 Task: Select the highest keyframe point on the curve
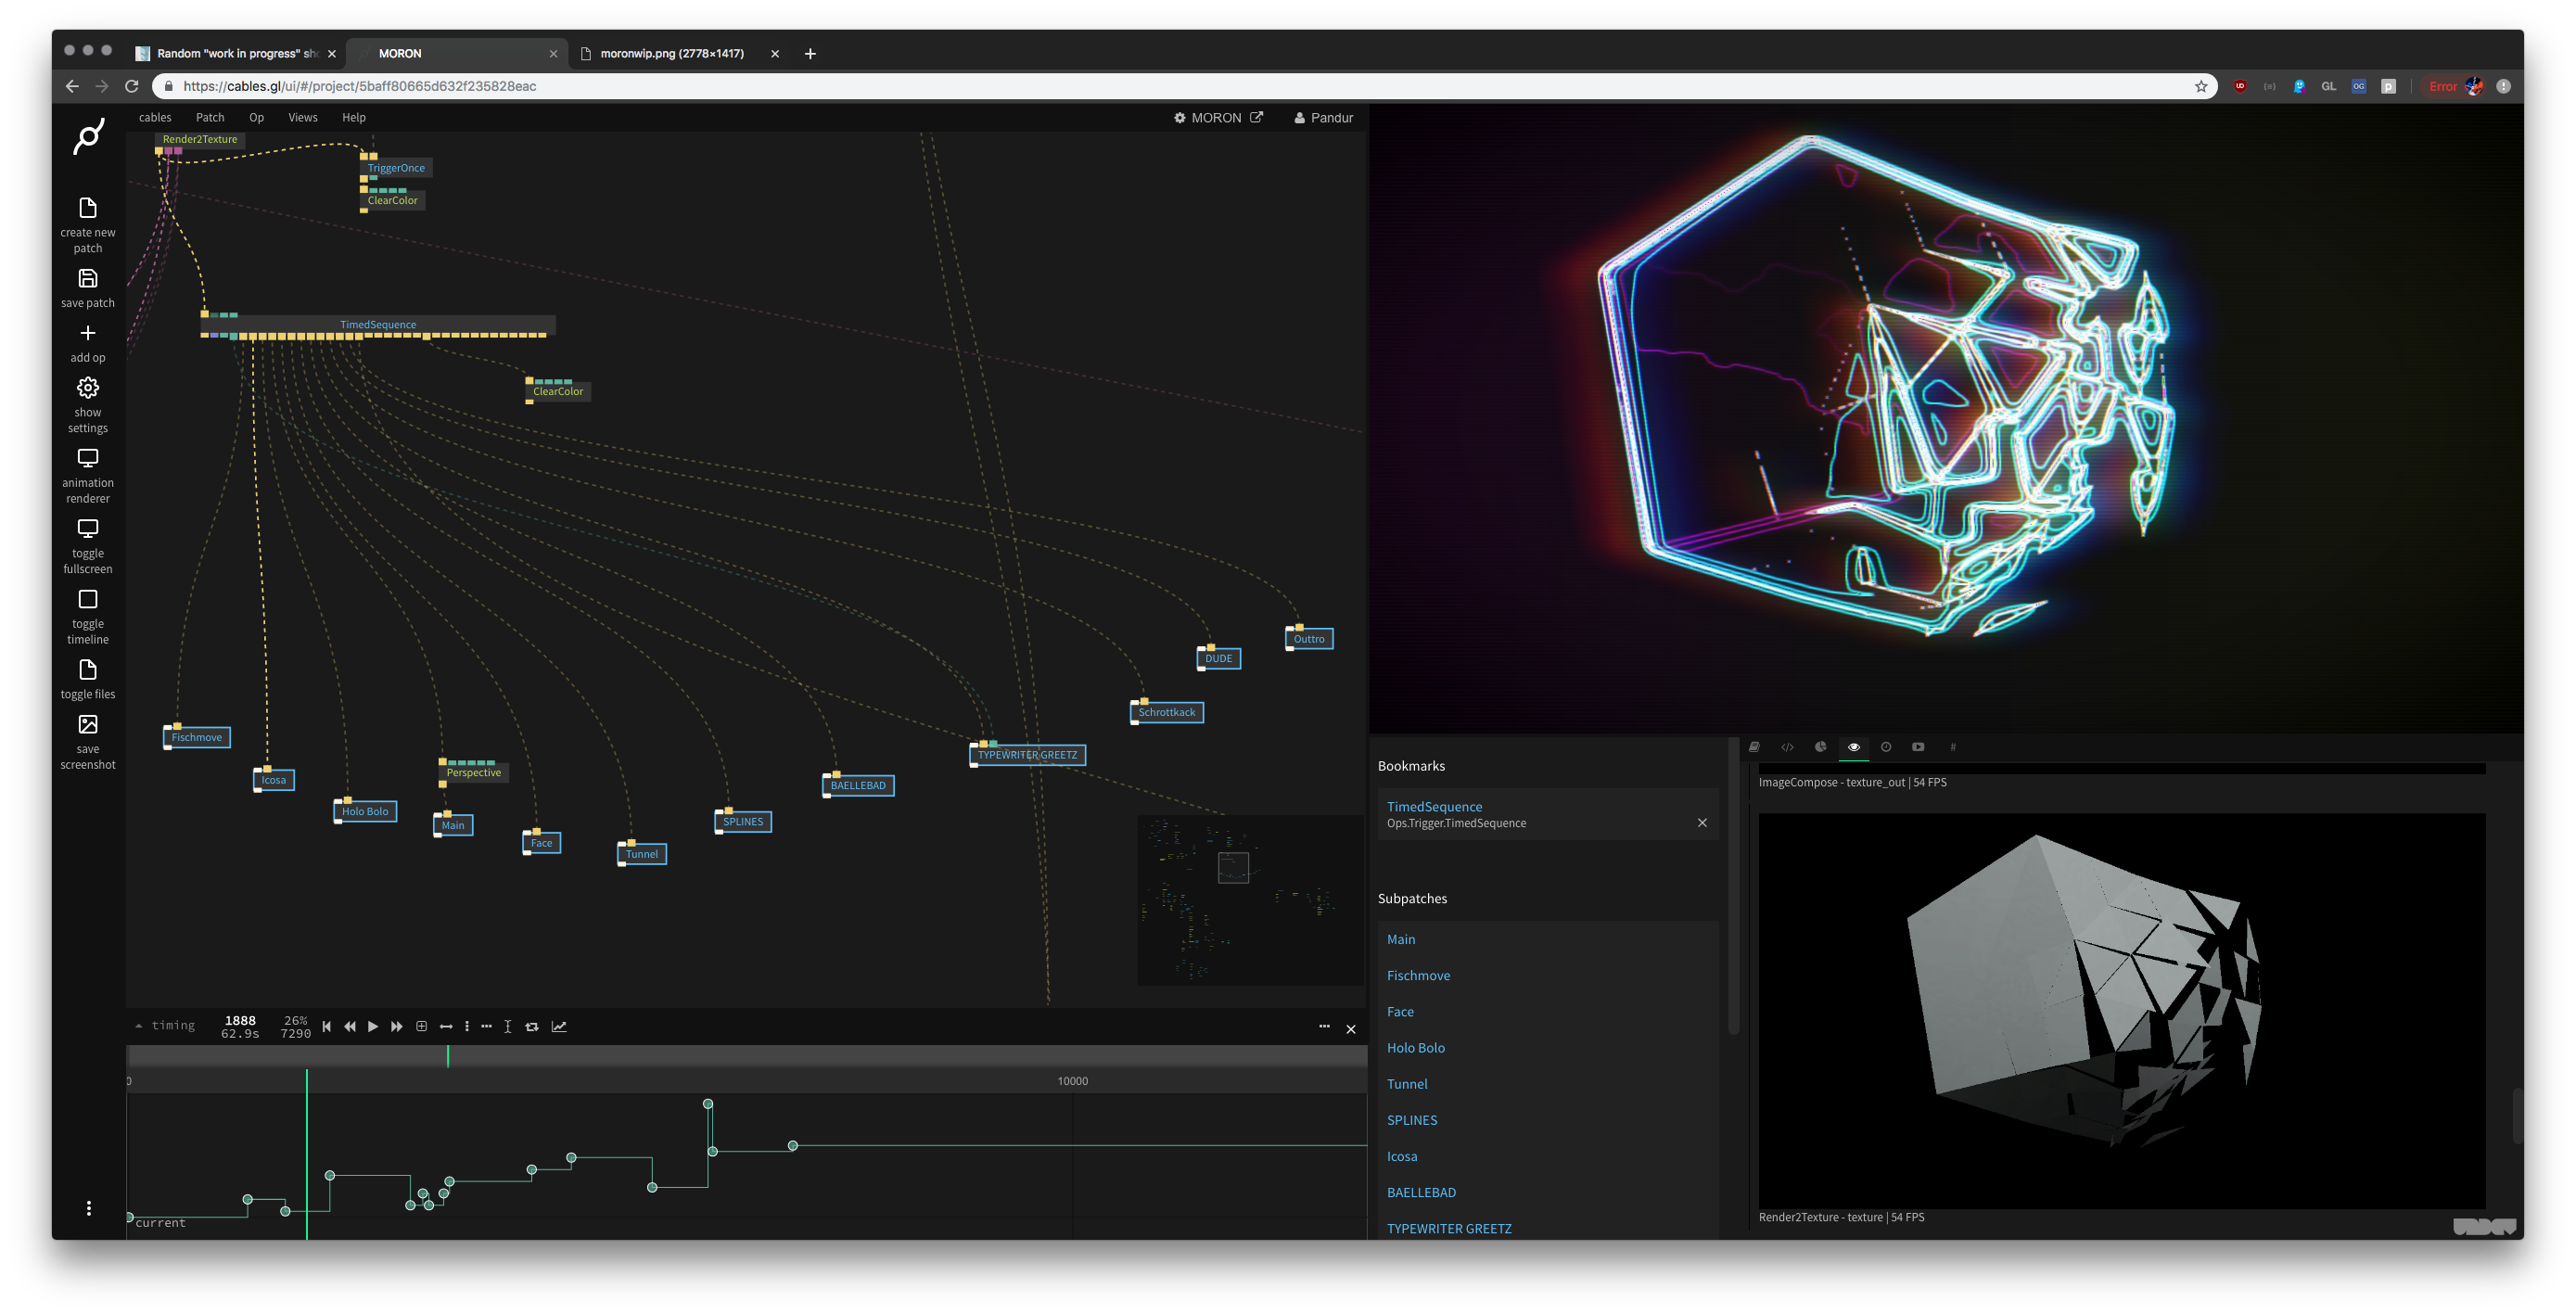pyautogui.click(x=708, y=1104)
